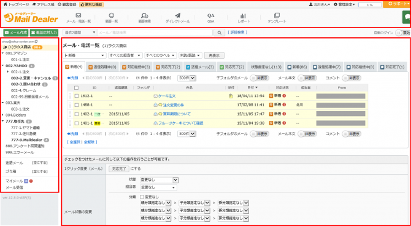Switch to 送信メール(3) tab
Screen dimensions: 411x226
(x=200, y=67)
